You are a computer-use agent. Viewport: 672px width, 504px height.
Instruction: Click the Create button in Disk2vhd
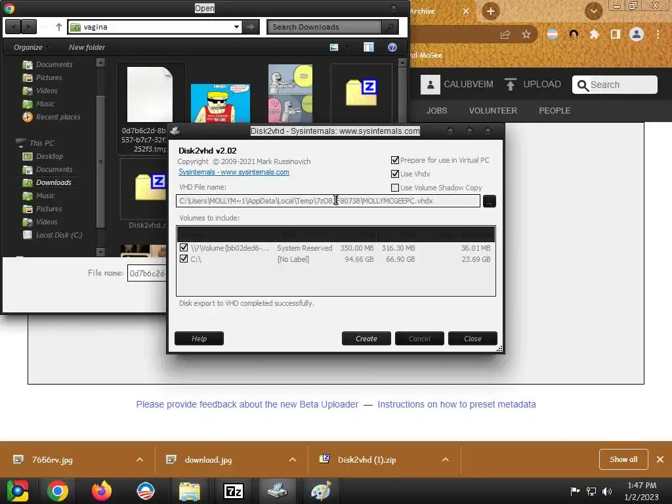[x=366, y=339]
